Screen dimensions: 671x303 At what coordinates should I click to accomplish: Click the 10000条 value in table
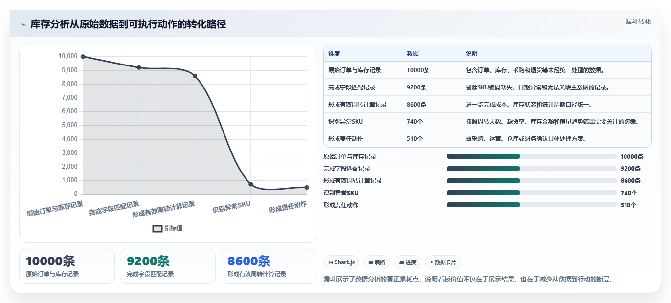coord(418,70)
